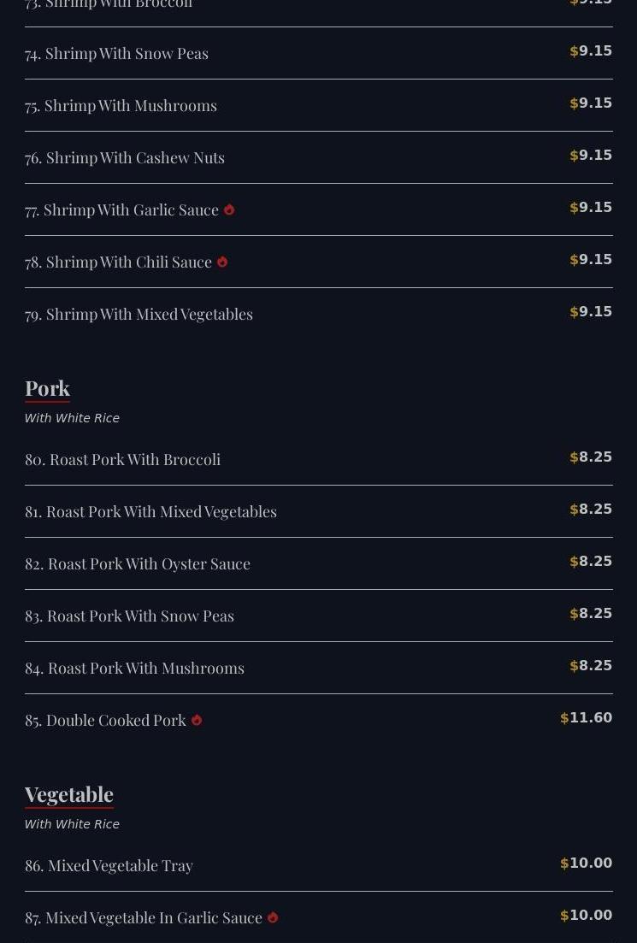Click the $10.00 price of Mixed Vegetable Tray
This screenshot has width=637, height=943.
click(x=586, y=863)
